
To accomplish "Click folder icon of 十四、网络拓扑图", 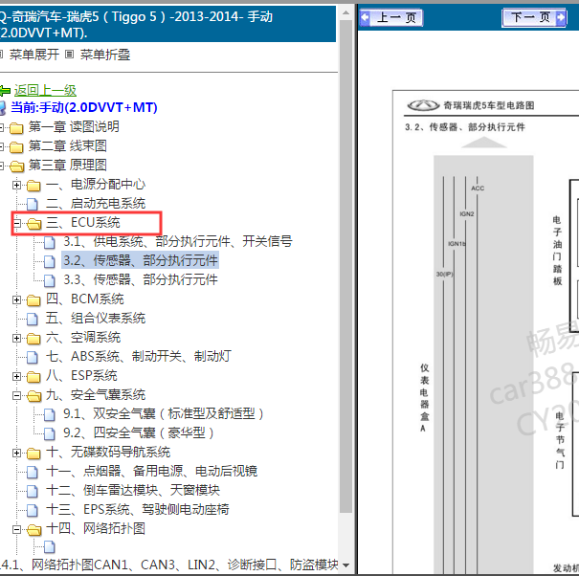I will pos(33,530).
